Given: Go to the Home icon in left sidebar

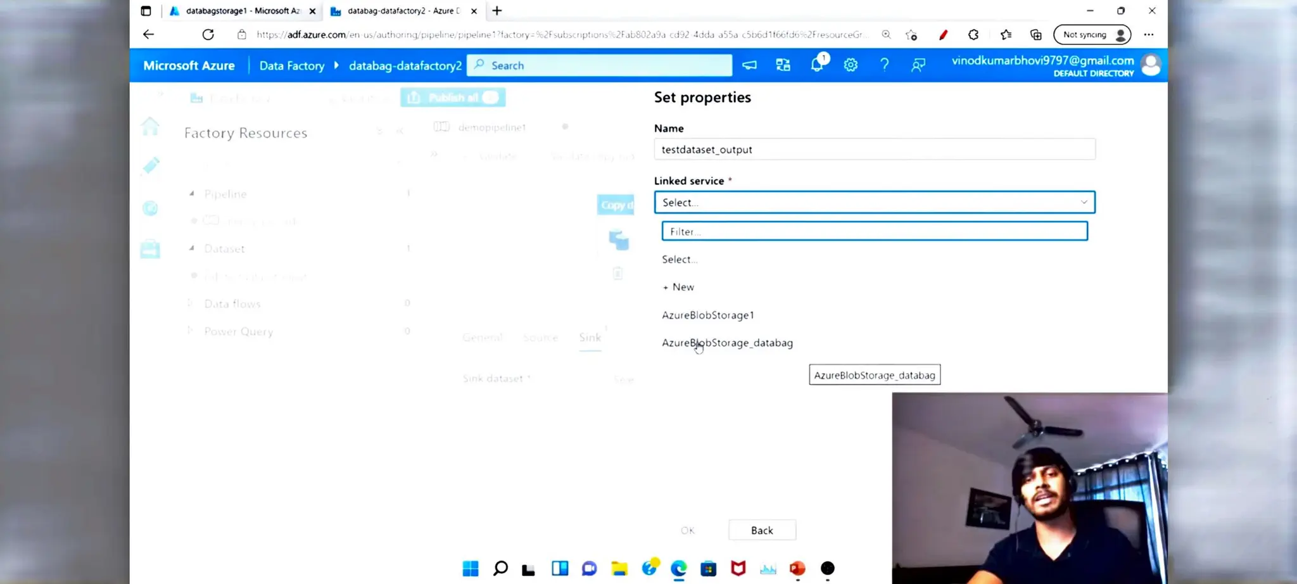Looking at the screenshot, I should pos(150,126).
